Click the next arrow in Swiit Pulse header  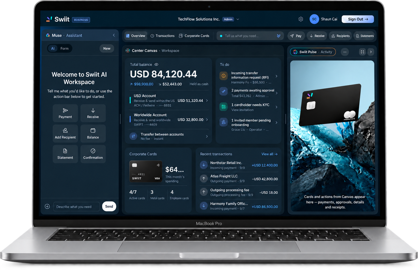(x=371, y=52)
